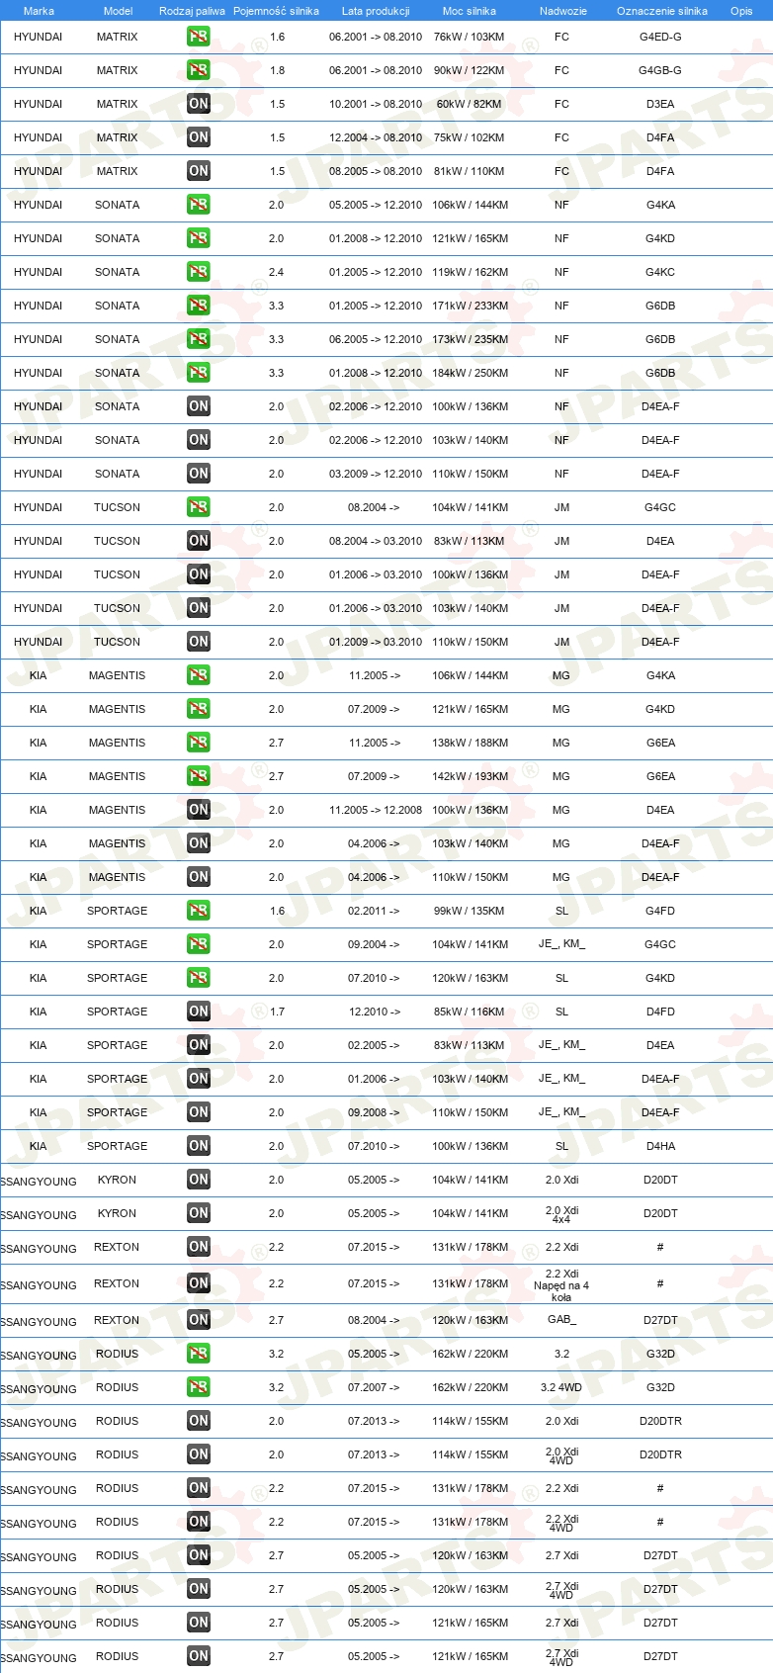Click production years 10.2001 -> 08.2010

(x=376, y=104)
